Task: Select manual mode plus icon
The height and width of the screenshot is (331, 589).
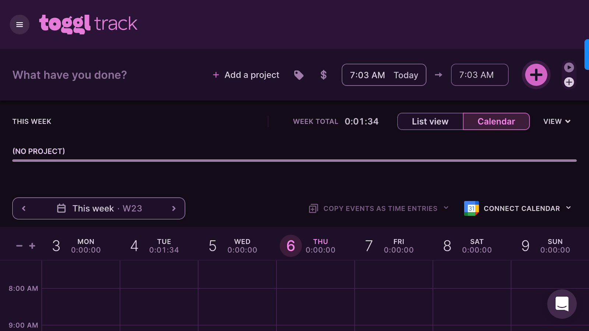Action: click(569, 82)
